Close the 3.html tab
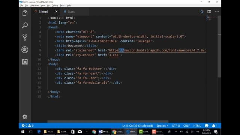 56,12
